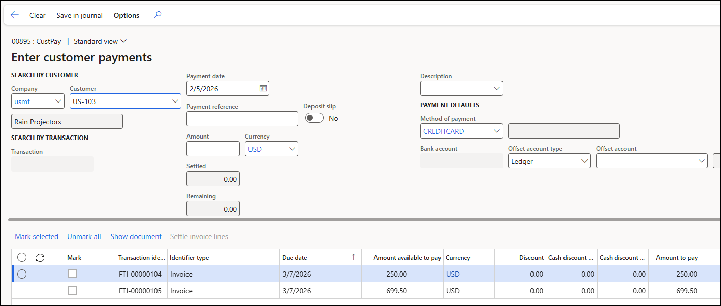Click the Transaction identifier column header
Image resolution: width=721 pixels, height=306 pixels.
(141, 258)
